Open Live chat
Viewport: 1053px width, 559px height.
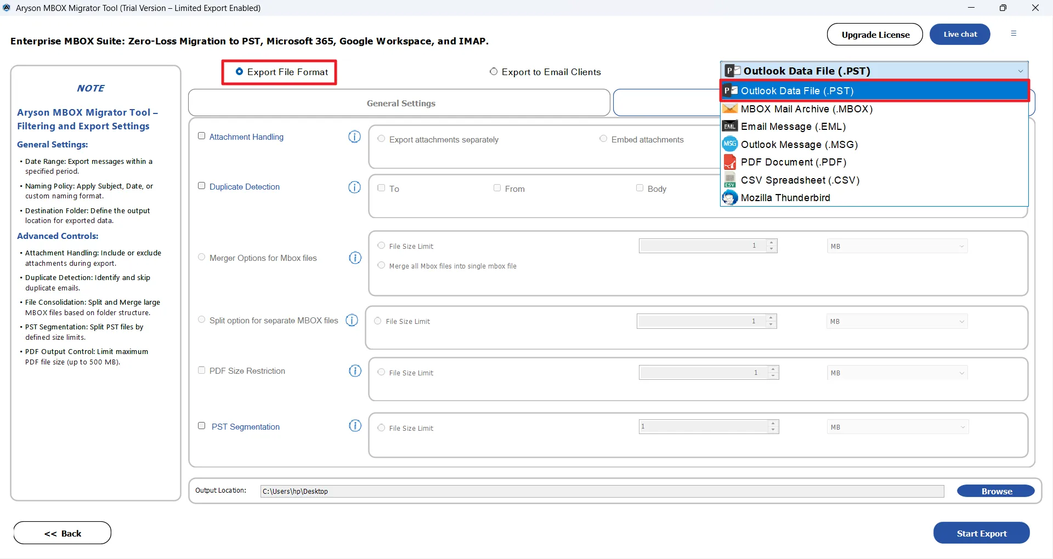point(960,34)
